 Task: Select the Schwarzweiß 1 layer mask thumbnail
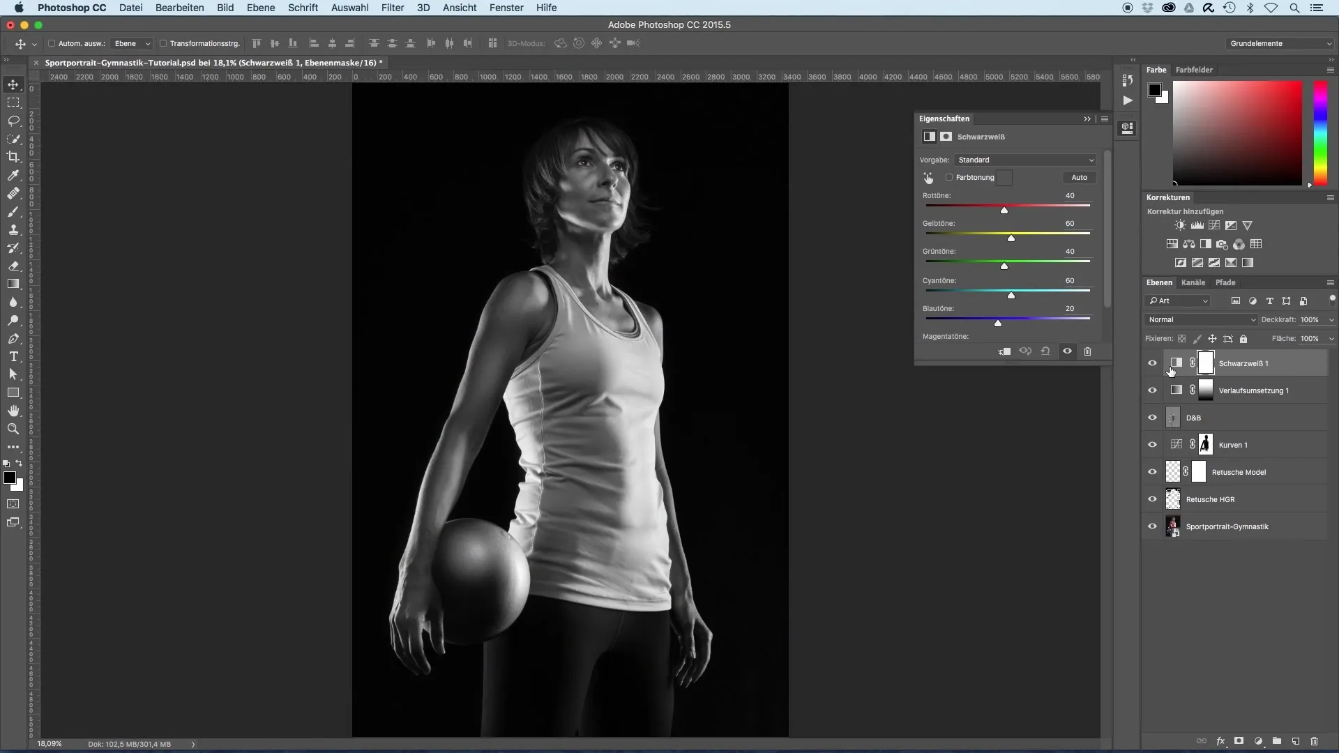(x=1206, y=363)
